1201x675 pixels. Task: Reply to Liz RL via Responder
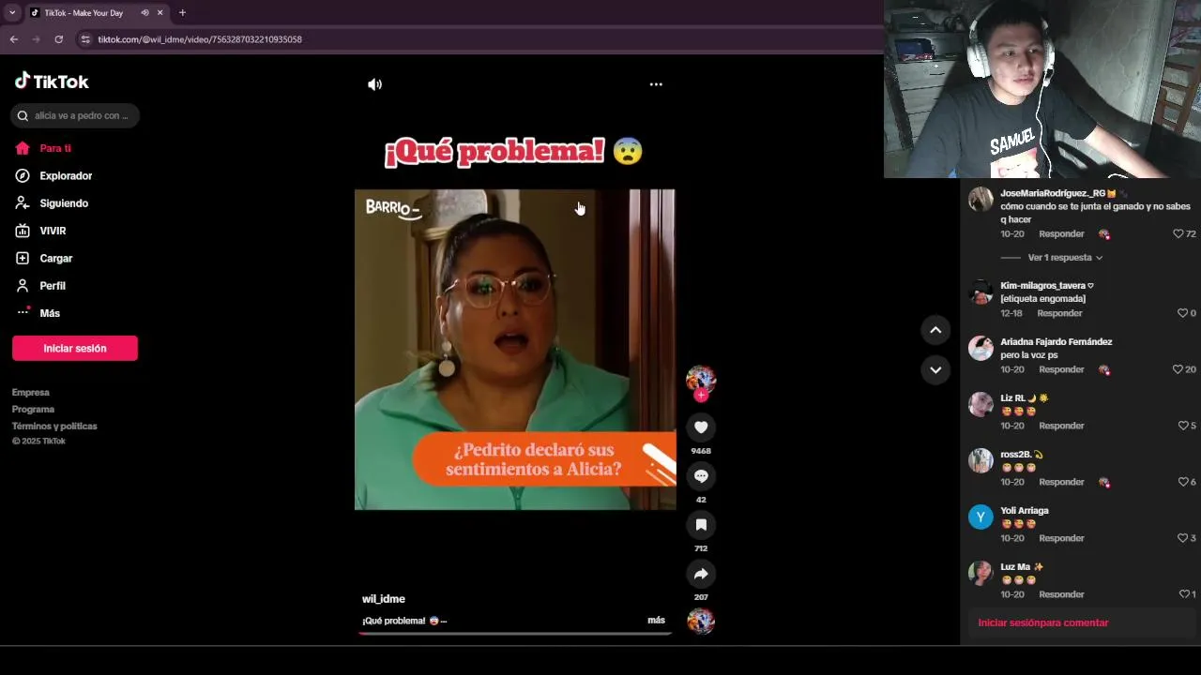[x=1061, y=426]
